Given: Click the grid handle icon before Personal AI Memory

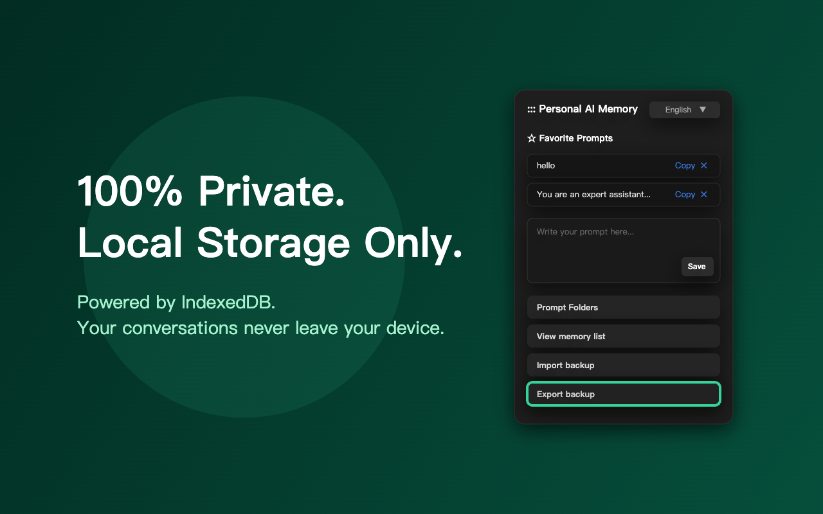Looking at the screenshot, I should (531, 109).
